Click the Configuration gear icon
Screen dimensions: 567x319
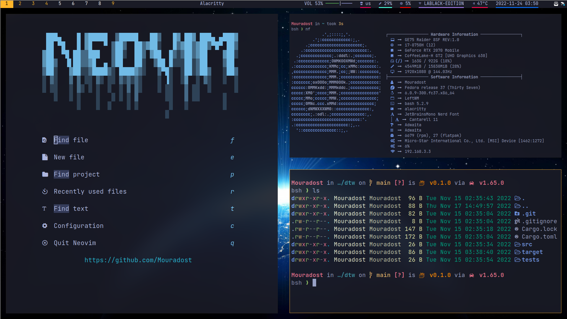tap(45, 226)
